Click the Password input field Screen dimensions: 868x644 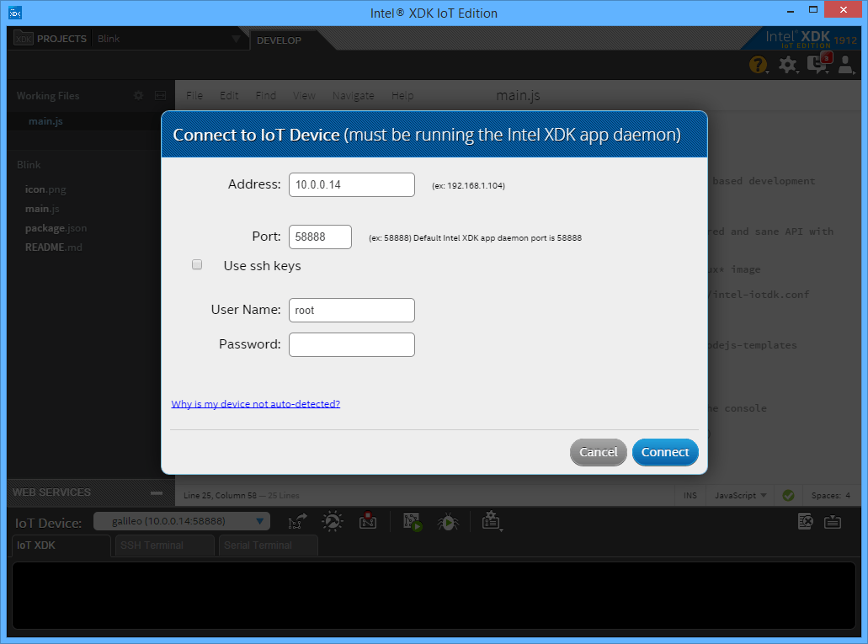[351, 344]
